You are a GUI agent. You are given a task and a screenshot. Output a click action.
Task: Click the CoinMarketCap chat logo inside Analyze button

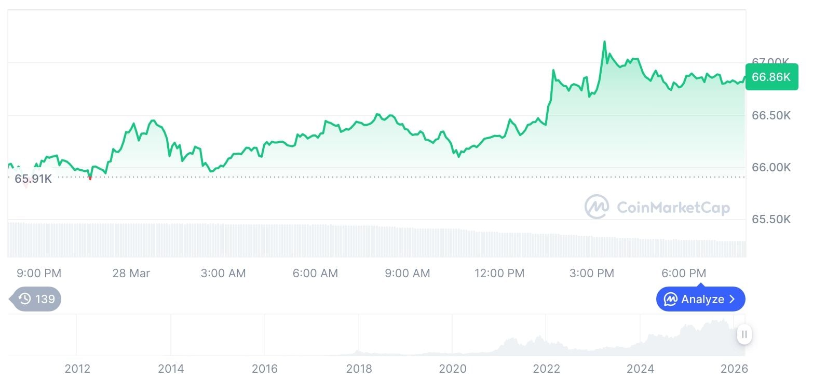(672, 299)
